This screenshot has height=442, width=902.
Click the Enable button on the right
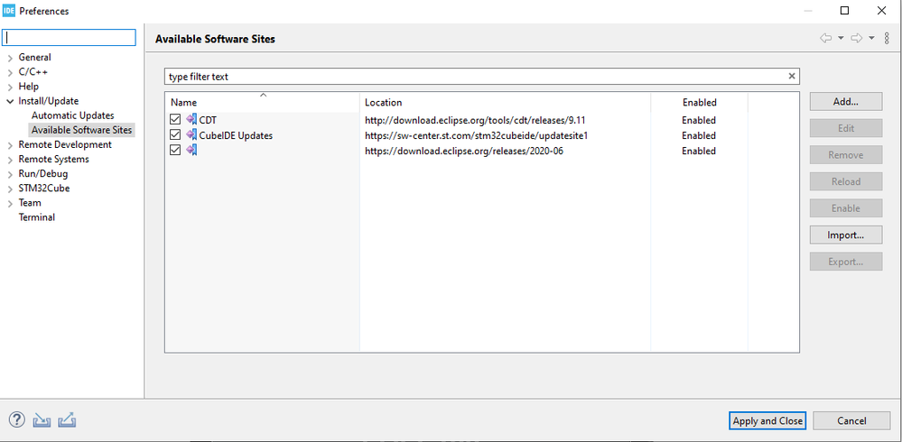[846, 208]
